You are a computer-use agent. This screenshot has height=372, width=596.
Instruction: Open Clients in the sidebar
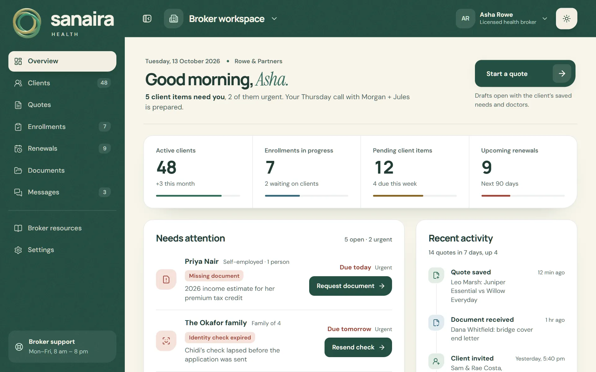pos(62,83)
